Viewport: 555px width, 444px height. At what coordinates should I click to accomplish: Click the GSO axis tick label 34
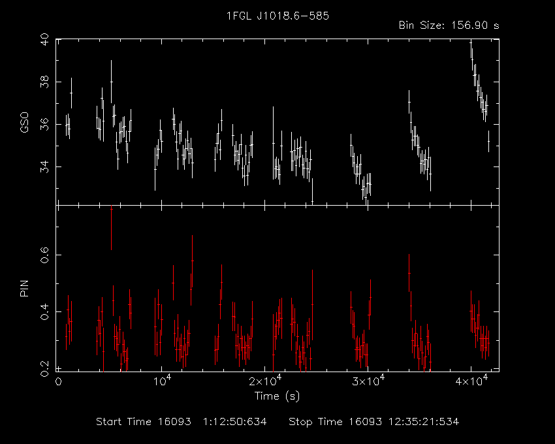click(x=45, y=166)
